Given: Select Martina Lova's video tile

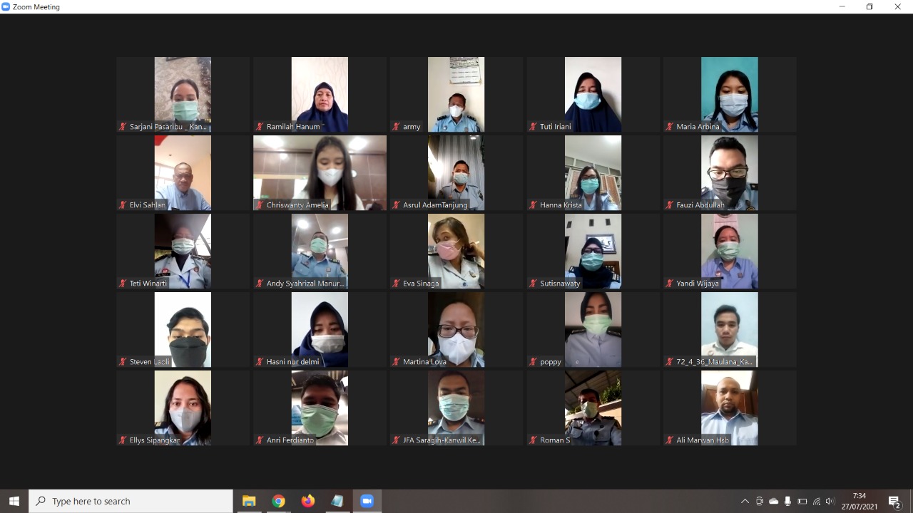Looking at the screenshot, I should pyautogui.click(x=456, y=328).
